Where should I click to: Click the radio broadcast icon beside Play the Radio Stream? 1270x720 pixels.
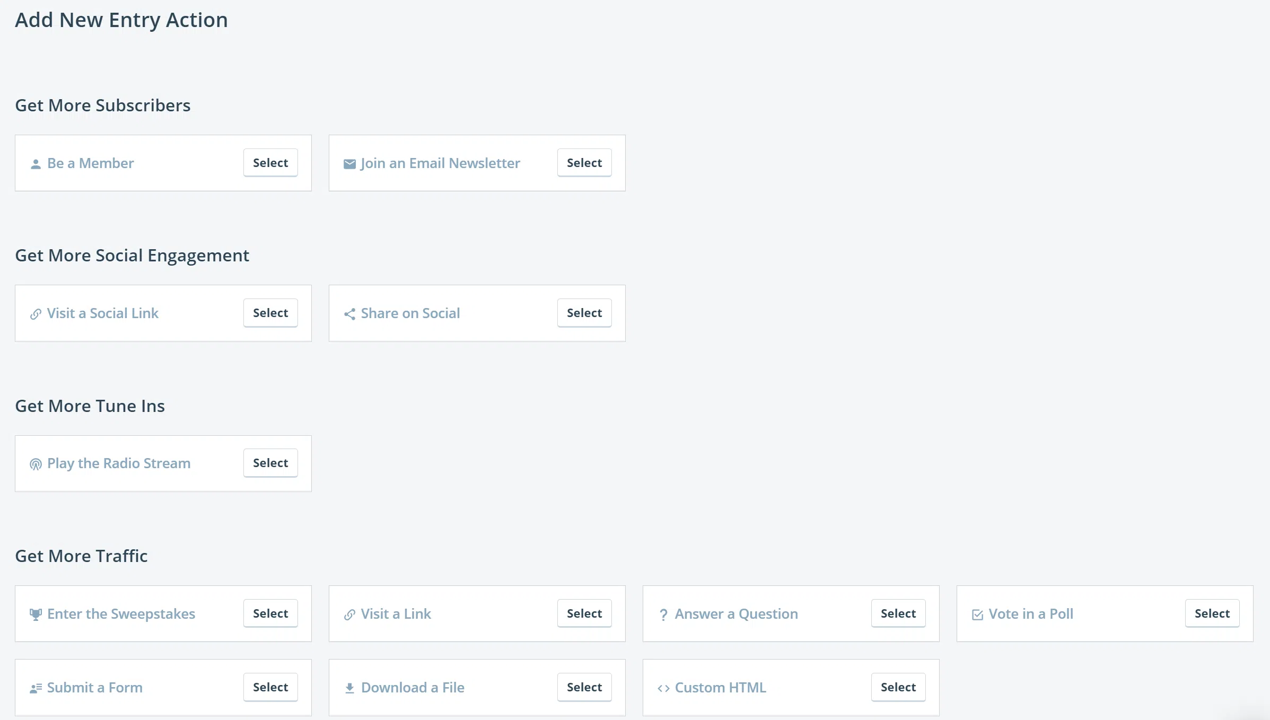(36, 464)
